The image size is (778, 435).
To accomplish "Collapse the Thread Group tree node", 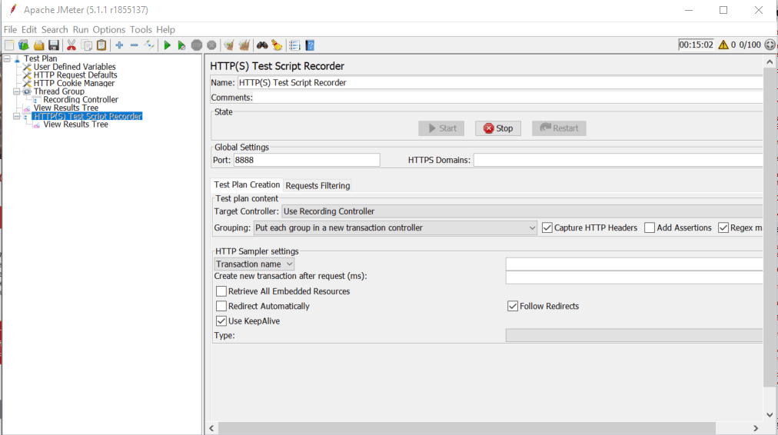I will pyautogui.click(x=18, y=91).
